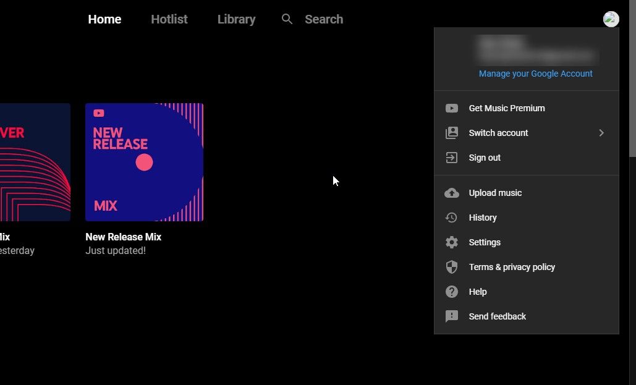Select the History clock icon

(x=452, y=218)
